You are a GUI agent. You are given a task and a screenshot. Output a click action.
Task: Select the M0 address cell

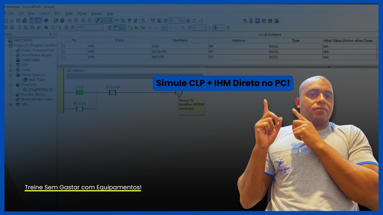coord(238,46)
